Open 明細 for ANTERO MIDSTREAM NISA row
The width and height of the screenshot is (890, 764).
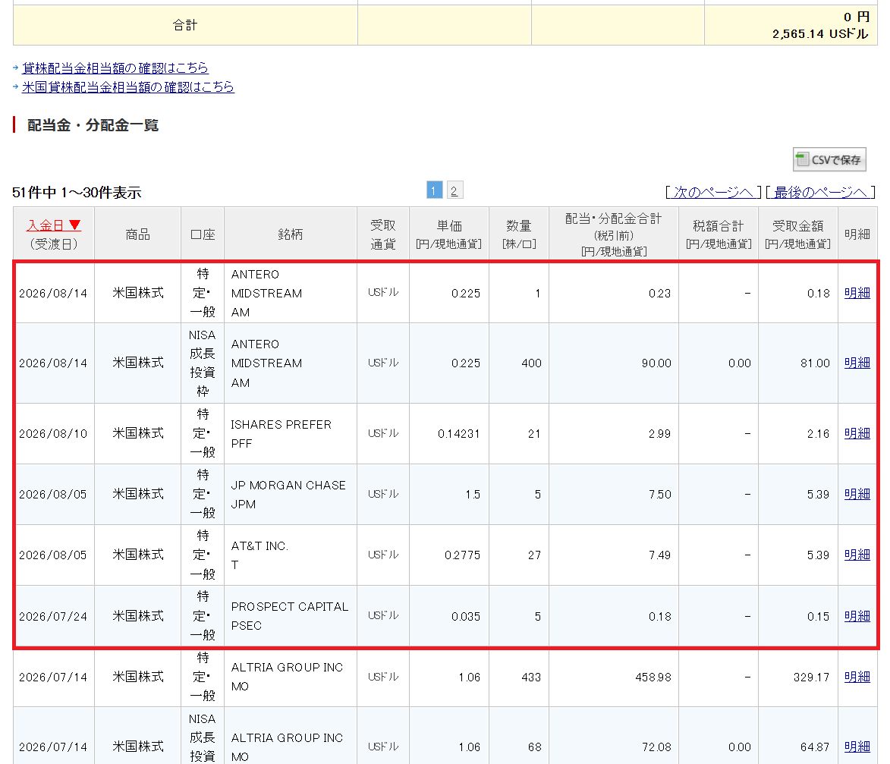point(857,363)
